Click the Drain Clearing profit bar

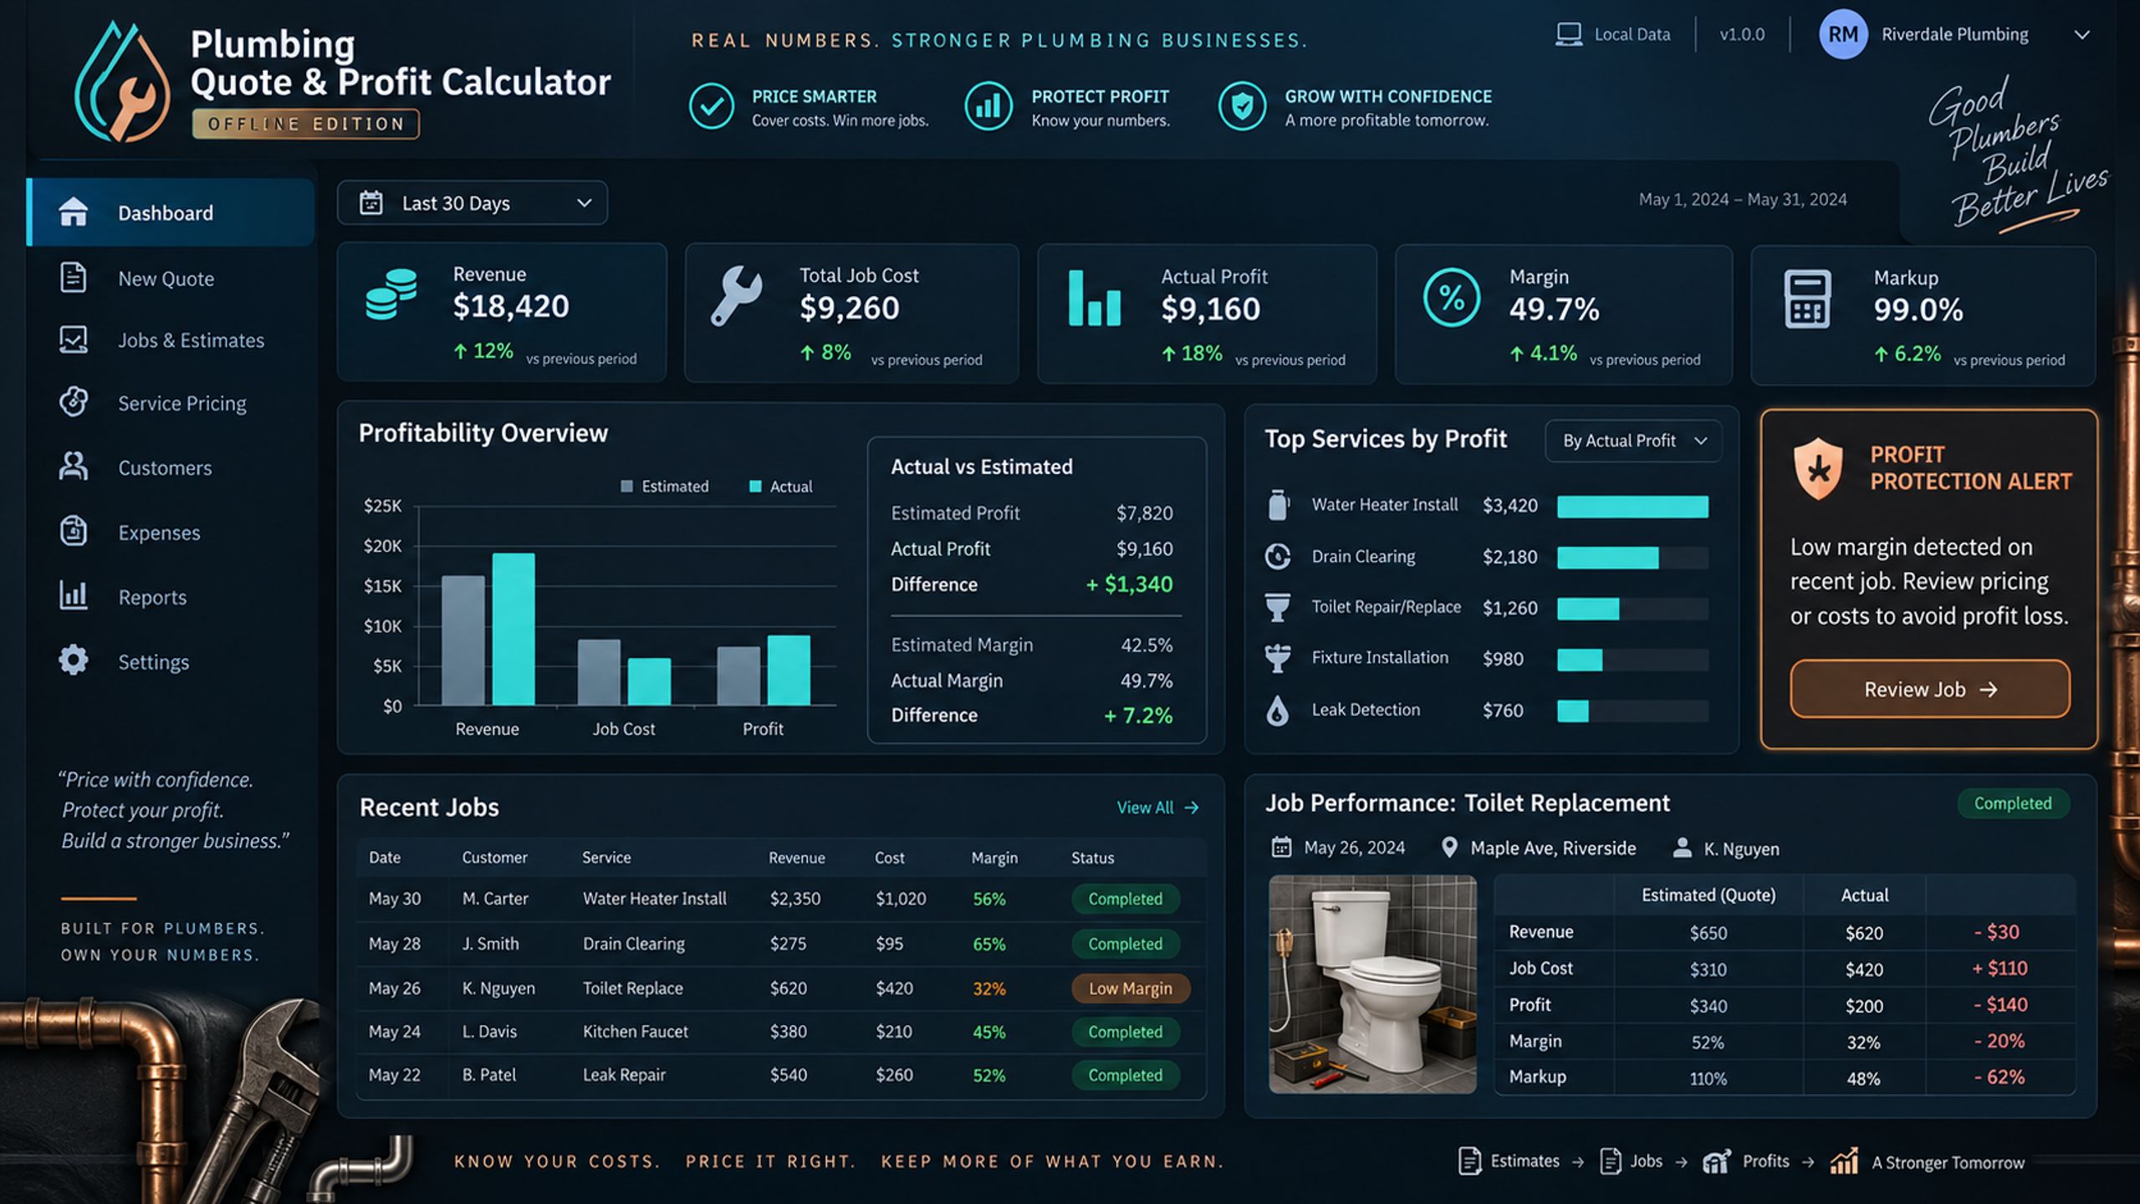click(1607, 558)
